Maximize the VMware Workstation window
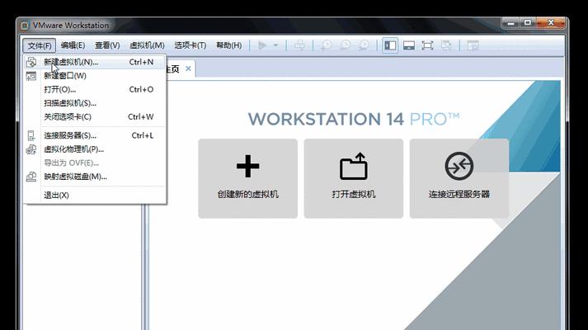Image resolution: width=588 pixels, height=330 pixels. (528, 23)
